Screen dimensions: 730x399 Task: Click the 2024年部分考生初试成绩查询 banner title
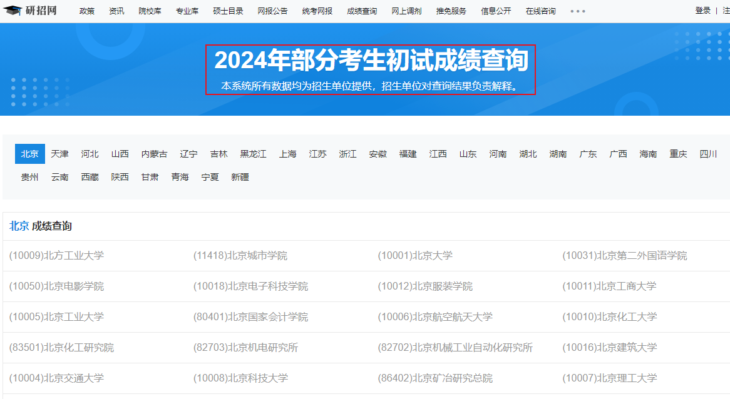click(371, 61)
